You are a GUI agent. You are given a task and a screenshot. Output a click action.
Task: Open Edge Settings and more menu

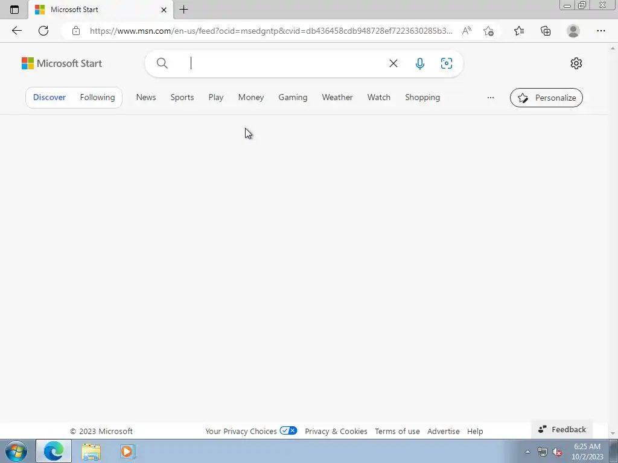tap(600, 31)
